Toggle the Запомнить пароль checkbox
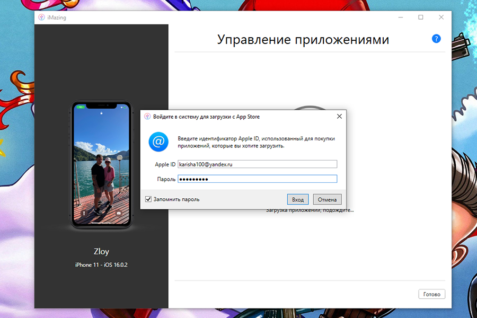 (148, 199)
